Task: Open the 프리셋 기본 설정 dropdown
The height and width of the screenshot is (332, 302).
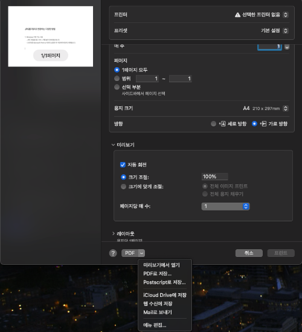Action: [286, 31]
